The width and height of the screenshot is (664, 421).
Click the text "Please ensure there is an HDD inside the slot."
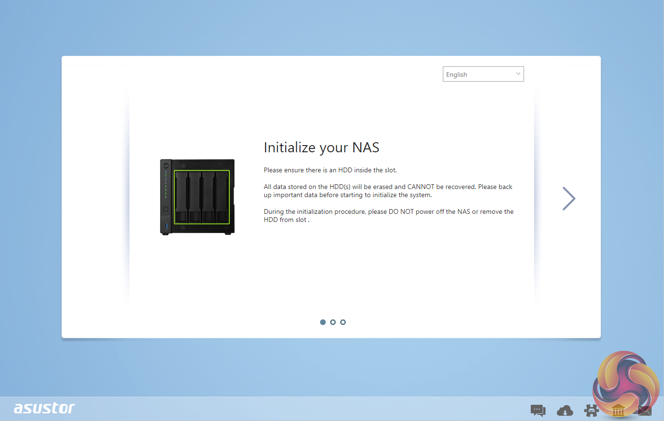point(330,170)
